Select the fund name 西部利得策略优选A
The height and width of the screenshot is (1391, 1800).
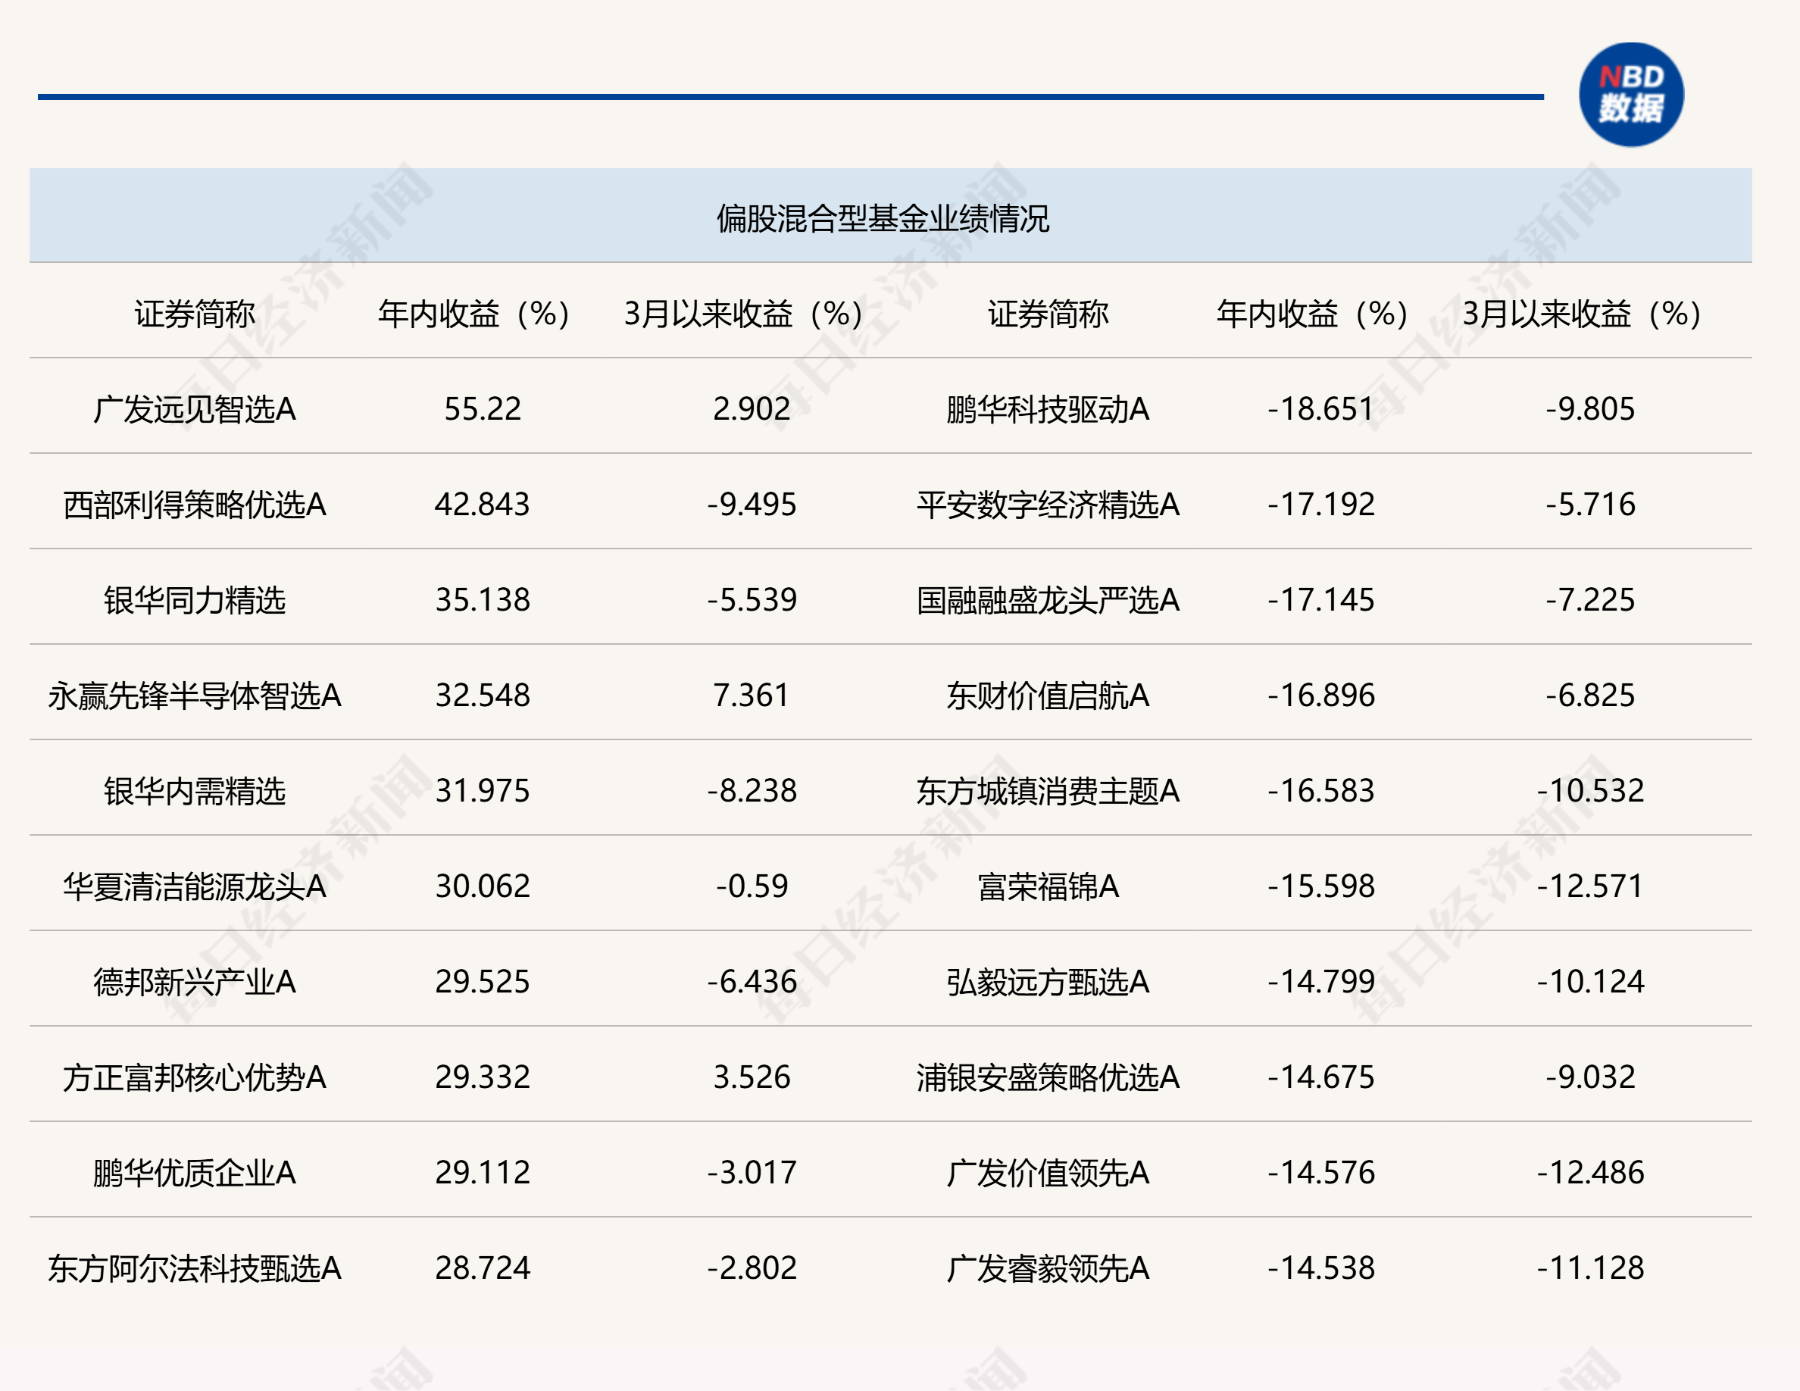pos(195,505)
